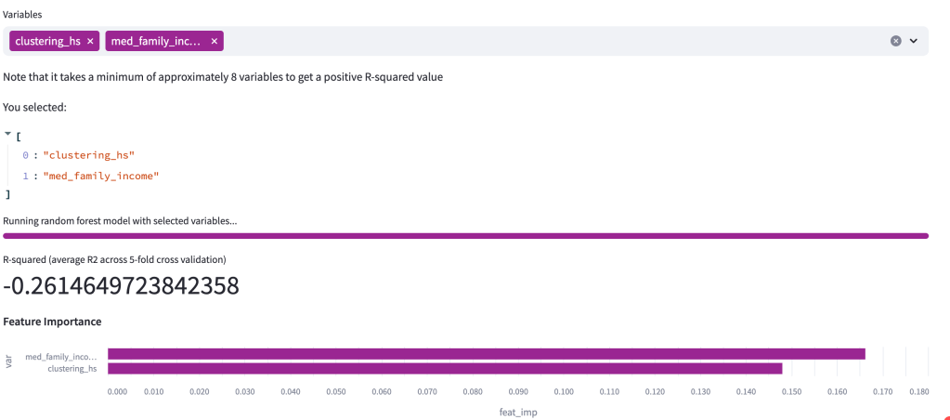Remove the clustering_hs tag with its x
Image resolution: width=950 pixels, height=420 pixels.
(x=90, y=41)
